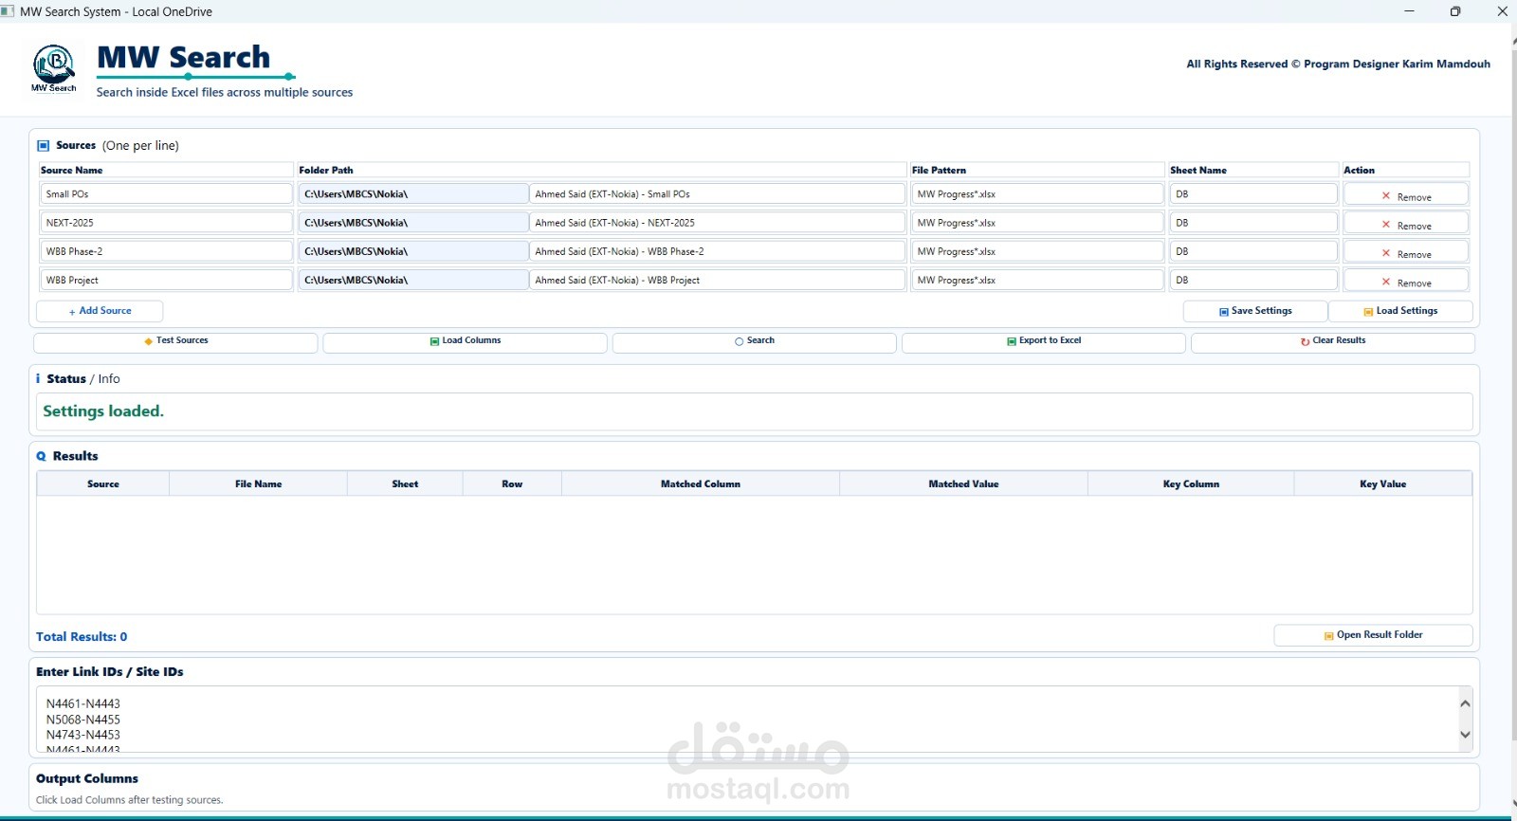
Task: Click 'Total Results: 0' text
Action: tap(82, 637)
